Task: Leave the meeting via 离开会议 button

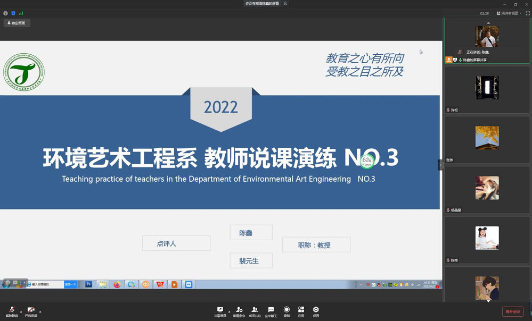Action: tap(512, 311)
